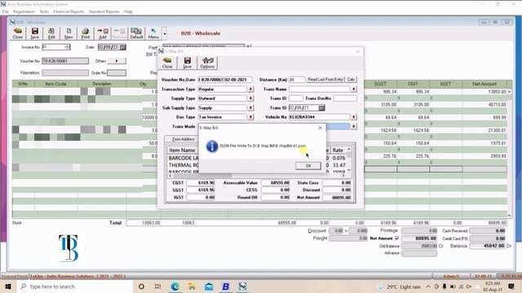Open the invoice Date calendar picker
Screen dimensions: 522x293
point(123,47)
